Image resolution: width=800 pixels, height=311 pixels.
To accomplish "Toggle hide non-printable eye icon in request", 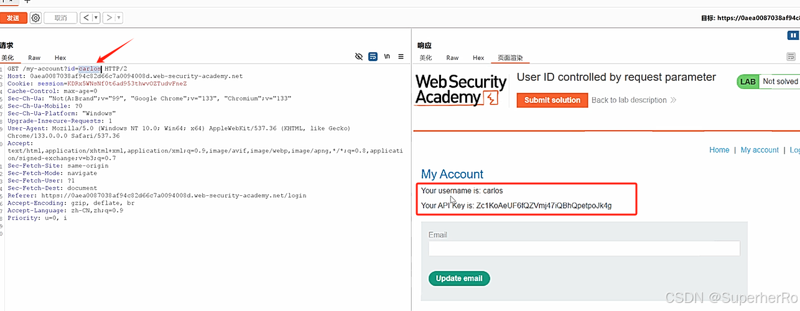I will pyautogui.click(x=359, y=57).
